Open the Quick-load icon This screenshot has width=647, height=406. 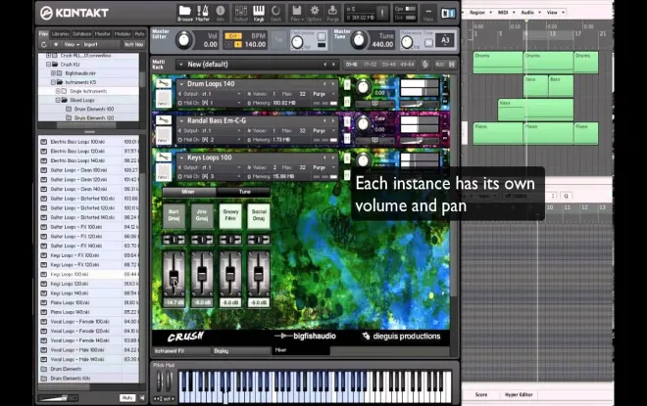tap(275, 13)
